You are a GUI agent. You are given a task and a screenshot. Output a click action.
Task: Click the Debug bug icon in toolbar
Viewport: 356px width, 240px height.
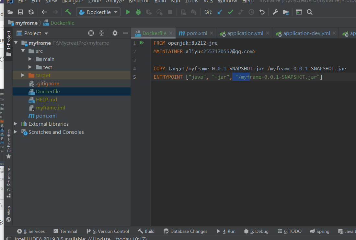138,12
